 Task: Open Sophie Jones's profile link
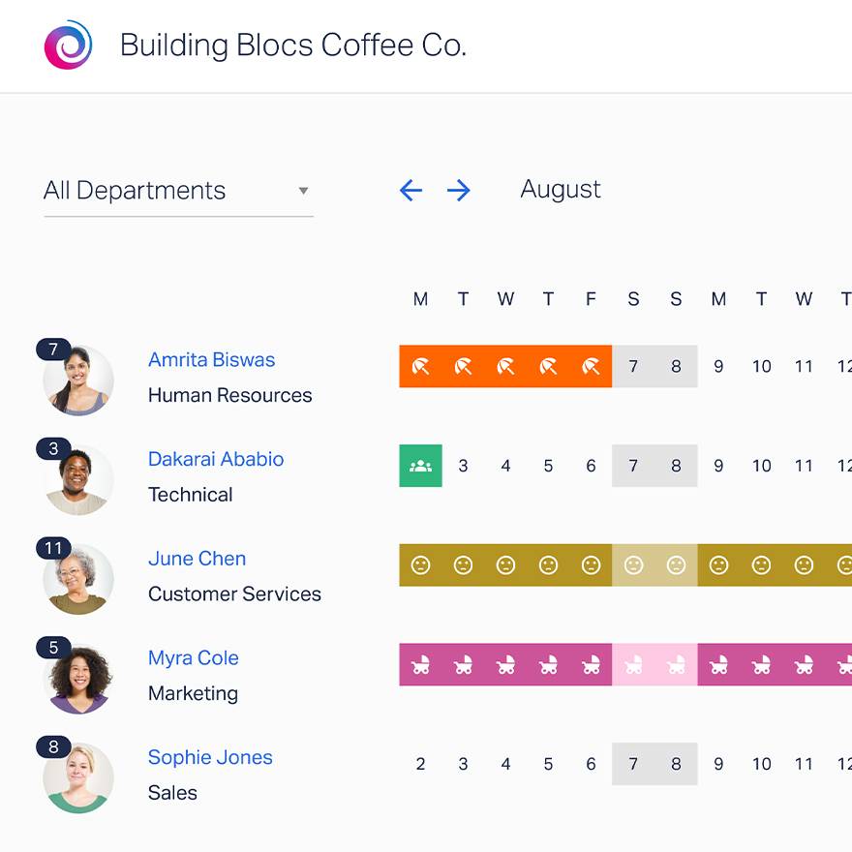(x=210, y=757)
